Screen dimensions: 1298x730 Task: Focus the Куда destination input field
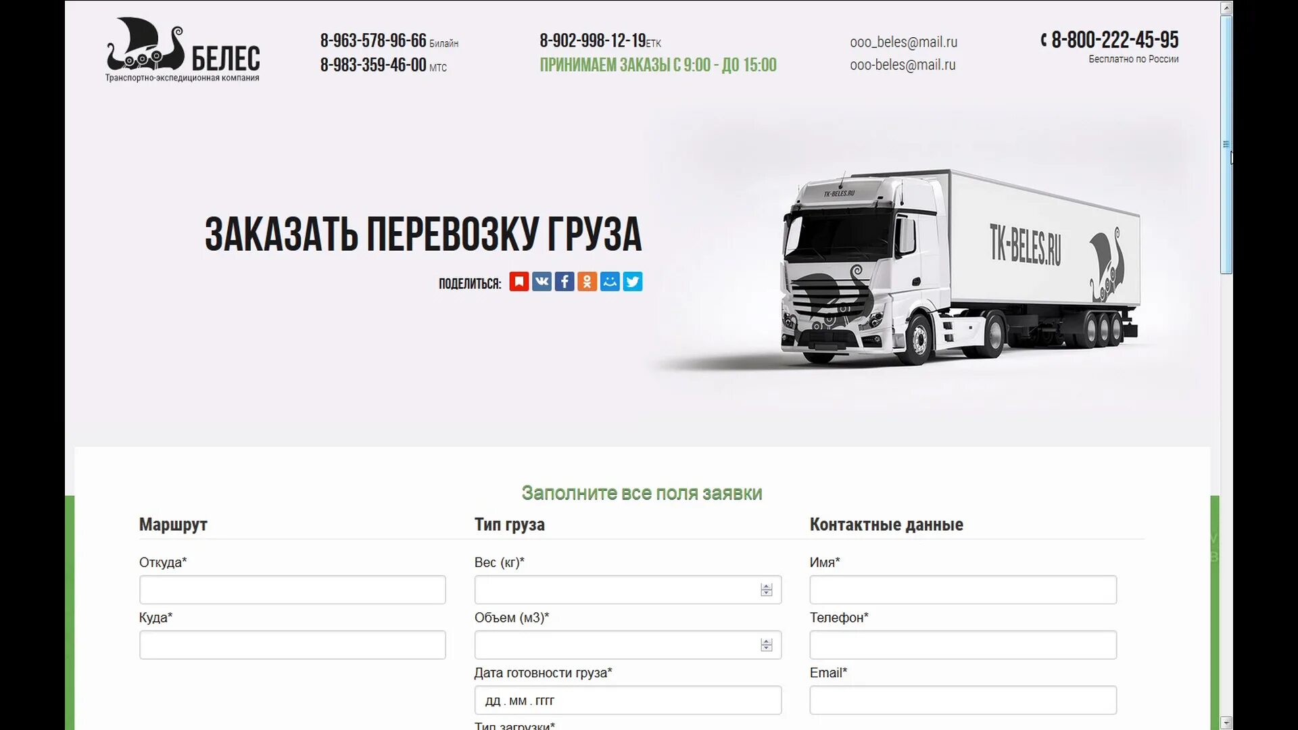pos(292,645)
